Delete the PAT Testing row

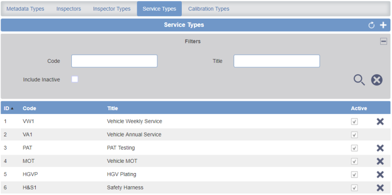(380, 148)
